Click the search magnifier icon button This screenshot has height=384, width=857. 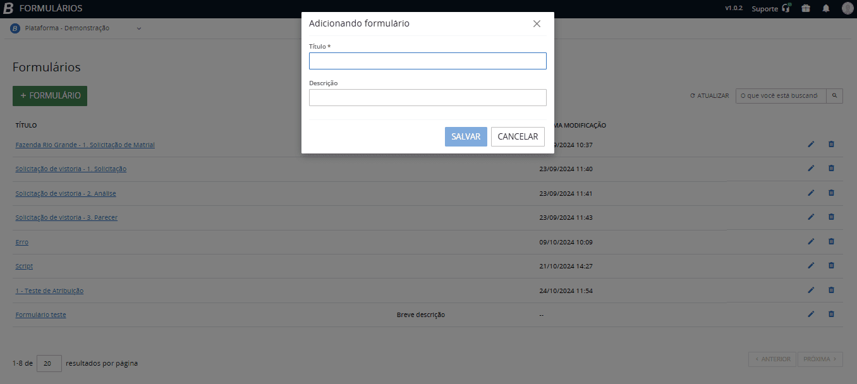834,96
